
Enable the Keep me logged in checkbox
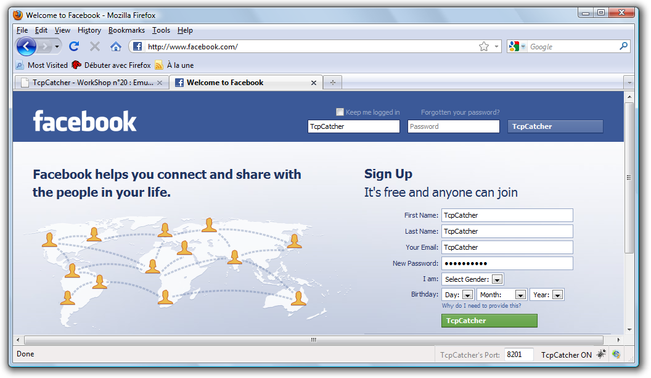point(340,112)
